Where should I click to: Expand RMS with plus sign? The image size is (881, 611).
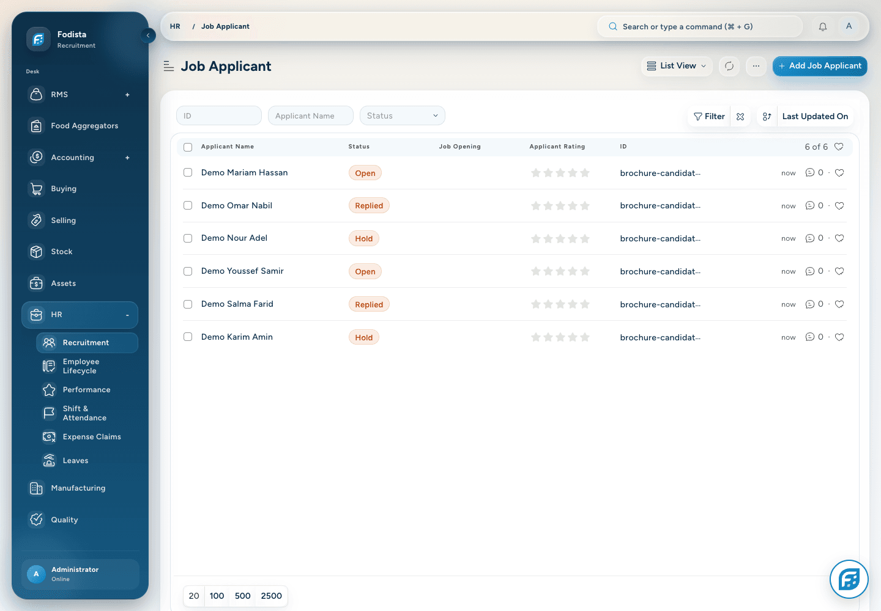click(x=127, y=95)
